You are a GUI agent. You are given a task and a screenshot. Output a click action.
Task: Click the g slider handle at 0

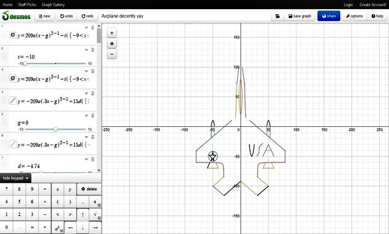[x=56, y=129]
